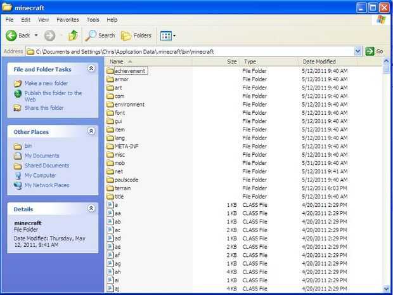The width and height of the screenshot is (393, 295).
Task: Click the vertical scrollbar thumb
Action: pos(386,70)
